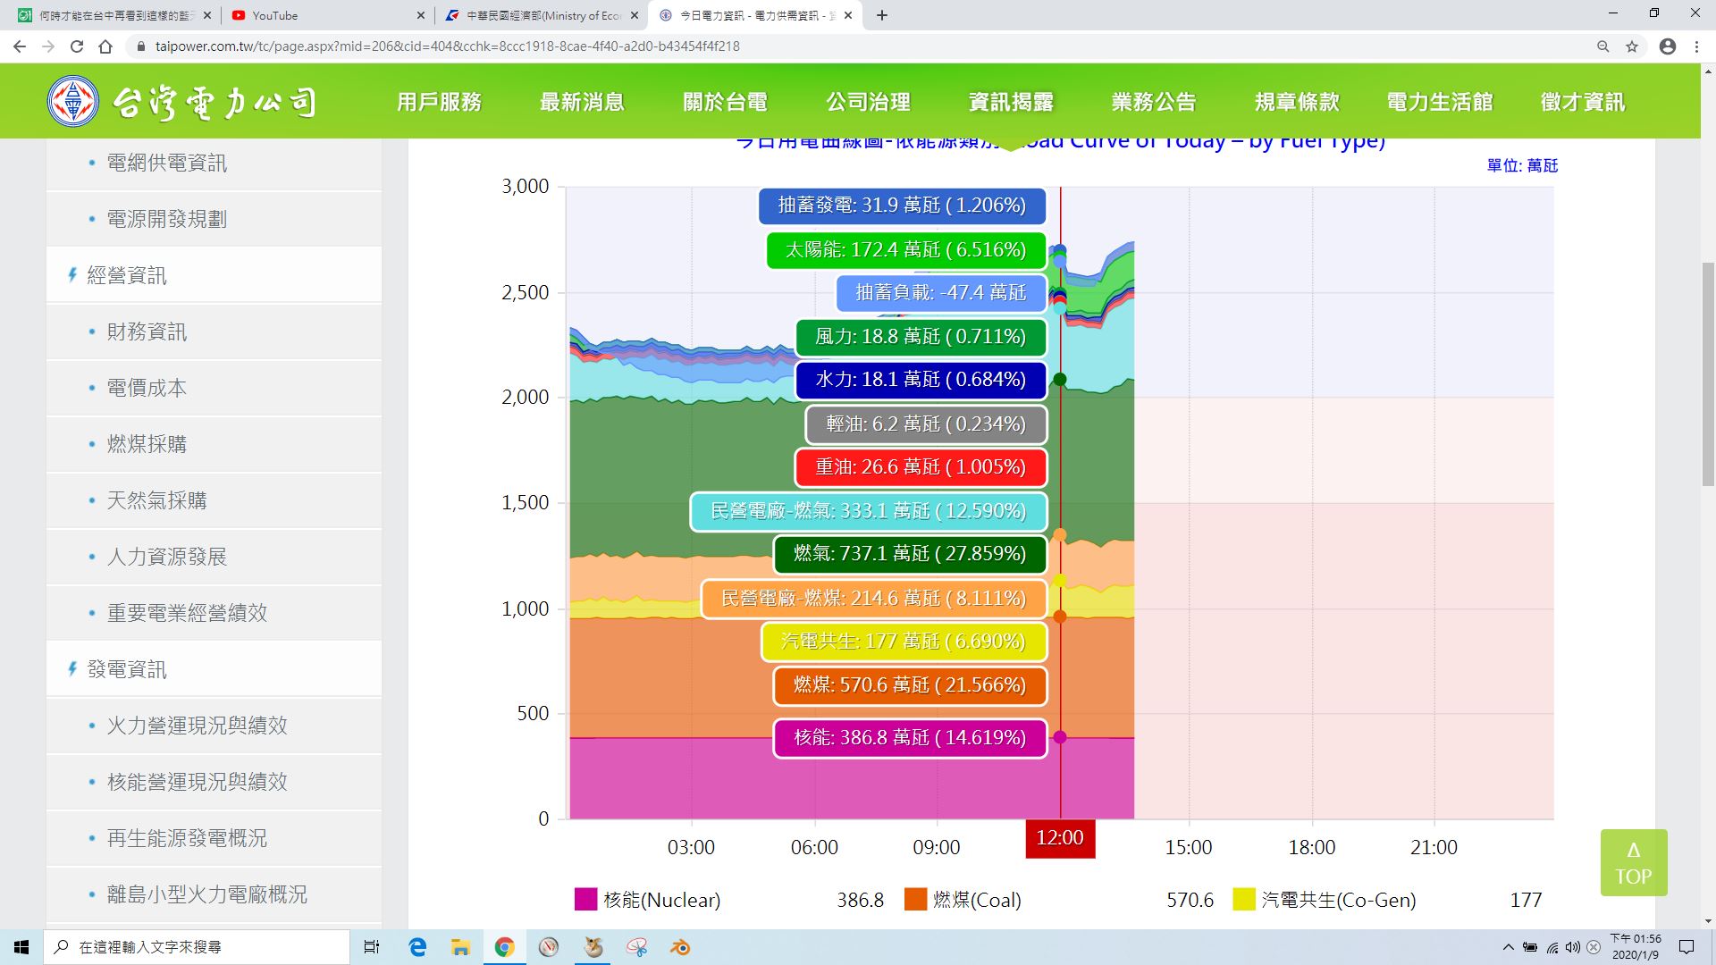Open the 關於台電 menu
Screen dimensions: 1716x965
coord(725,102)
